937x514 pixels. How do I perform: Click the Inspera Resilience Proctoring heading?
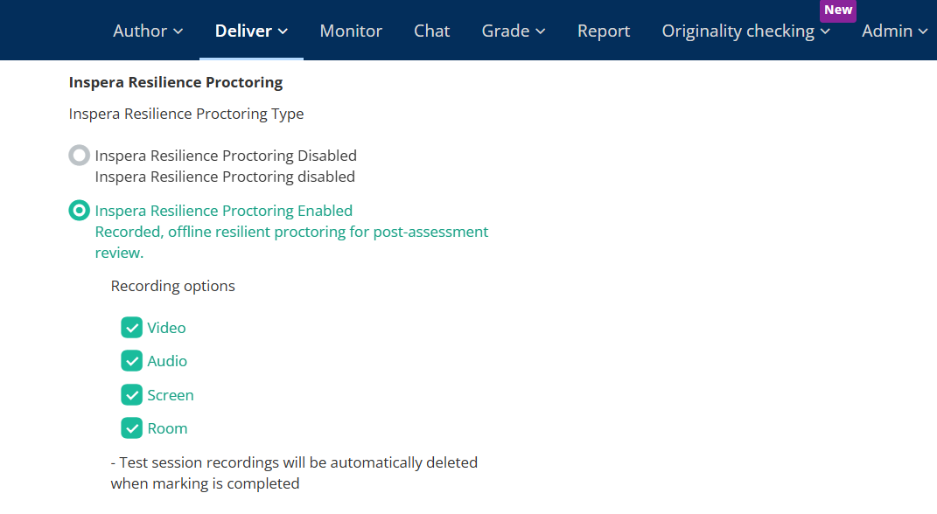[x=175, y=81]
